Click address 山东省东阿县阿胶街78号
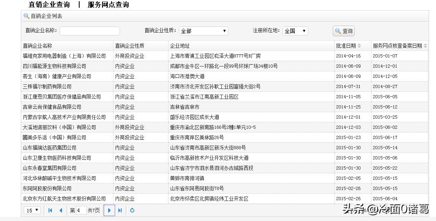 pyautogui.click(x=197, y=188)
